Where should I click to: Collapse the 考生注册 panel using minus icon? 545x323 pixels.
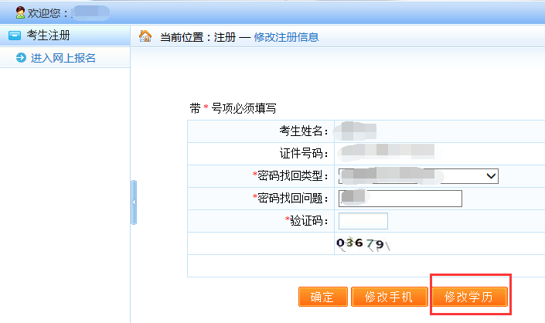pos(14,36)
